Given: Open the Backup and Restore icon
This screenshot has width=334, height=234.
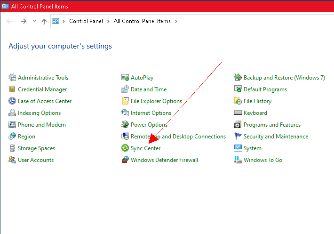Looking at the screenshot, I should pos(238,78).
